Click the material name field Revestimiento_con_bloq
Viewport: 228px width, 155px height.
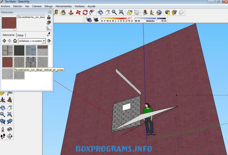[31, 17]
